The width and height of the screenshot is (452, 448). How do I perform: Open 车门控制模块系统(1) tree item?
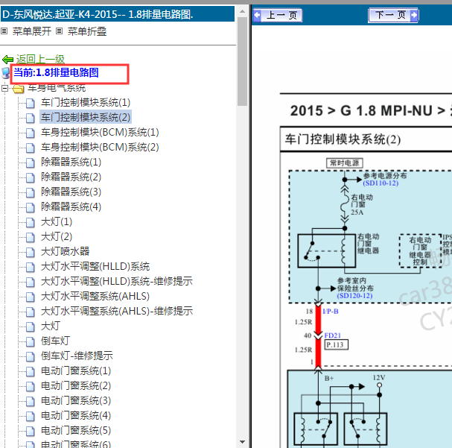coord(86,102)
